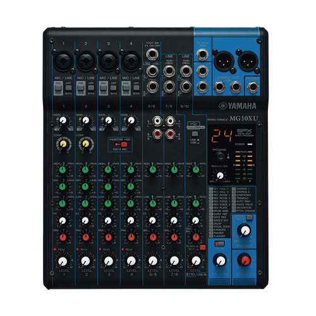Viewport: 316px width, 316px height.
Task: Click the channel 7/8 BAL knob
Action: click(174, 238)
